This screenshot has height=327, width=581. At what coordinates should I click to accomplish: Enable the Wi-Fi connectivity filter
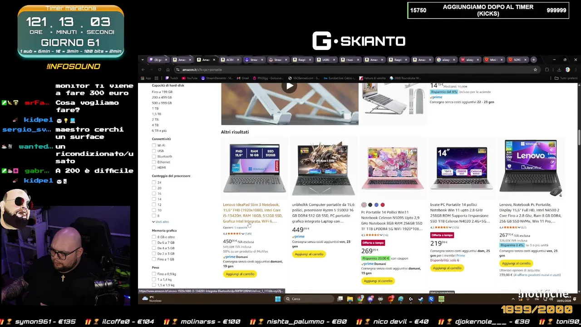154,145
